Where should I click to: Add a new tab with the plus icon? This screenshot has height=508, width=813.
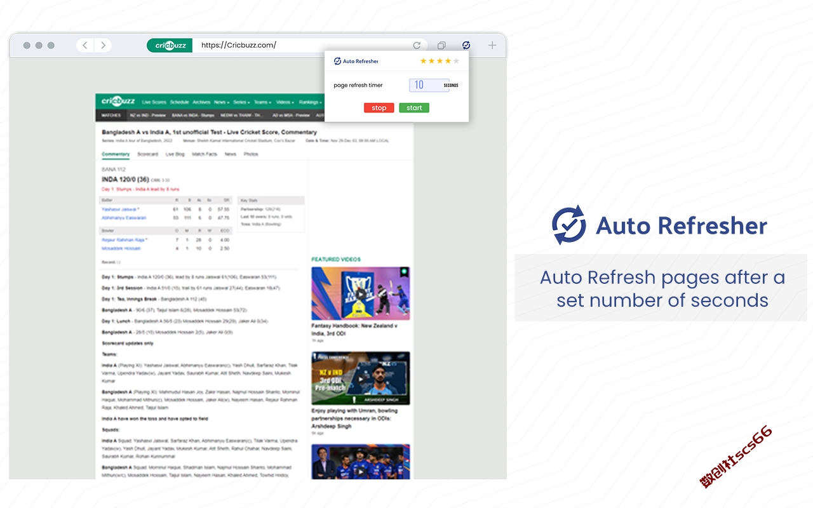point(492,45)
